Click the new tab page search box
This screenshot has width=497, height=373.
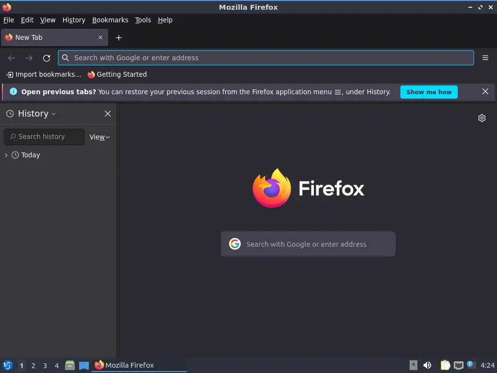(308, 244)
